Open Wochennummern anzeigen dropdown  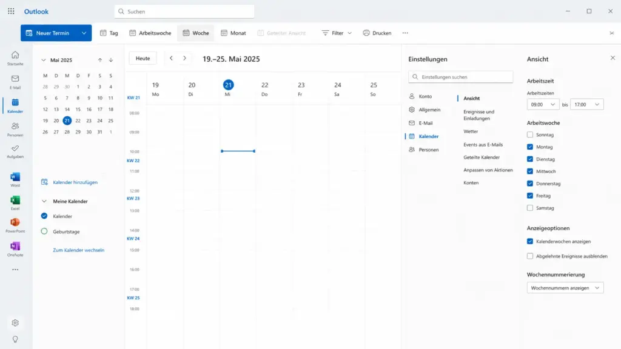click(x=565, y=288)
